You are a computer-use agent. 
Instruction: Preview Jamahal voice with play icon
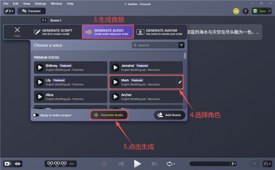click(x=115, y=67)
